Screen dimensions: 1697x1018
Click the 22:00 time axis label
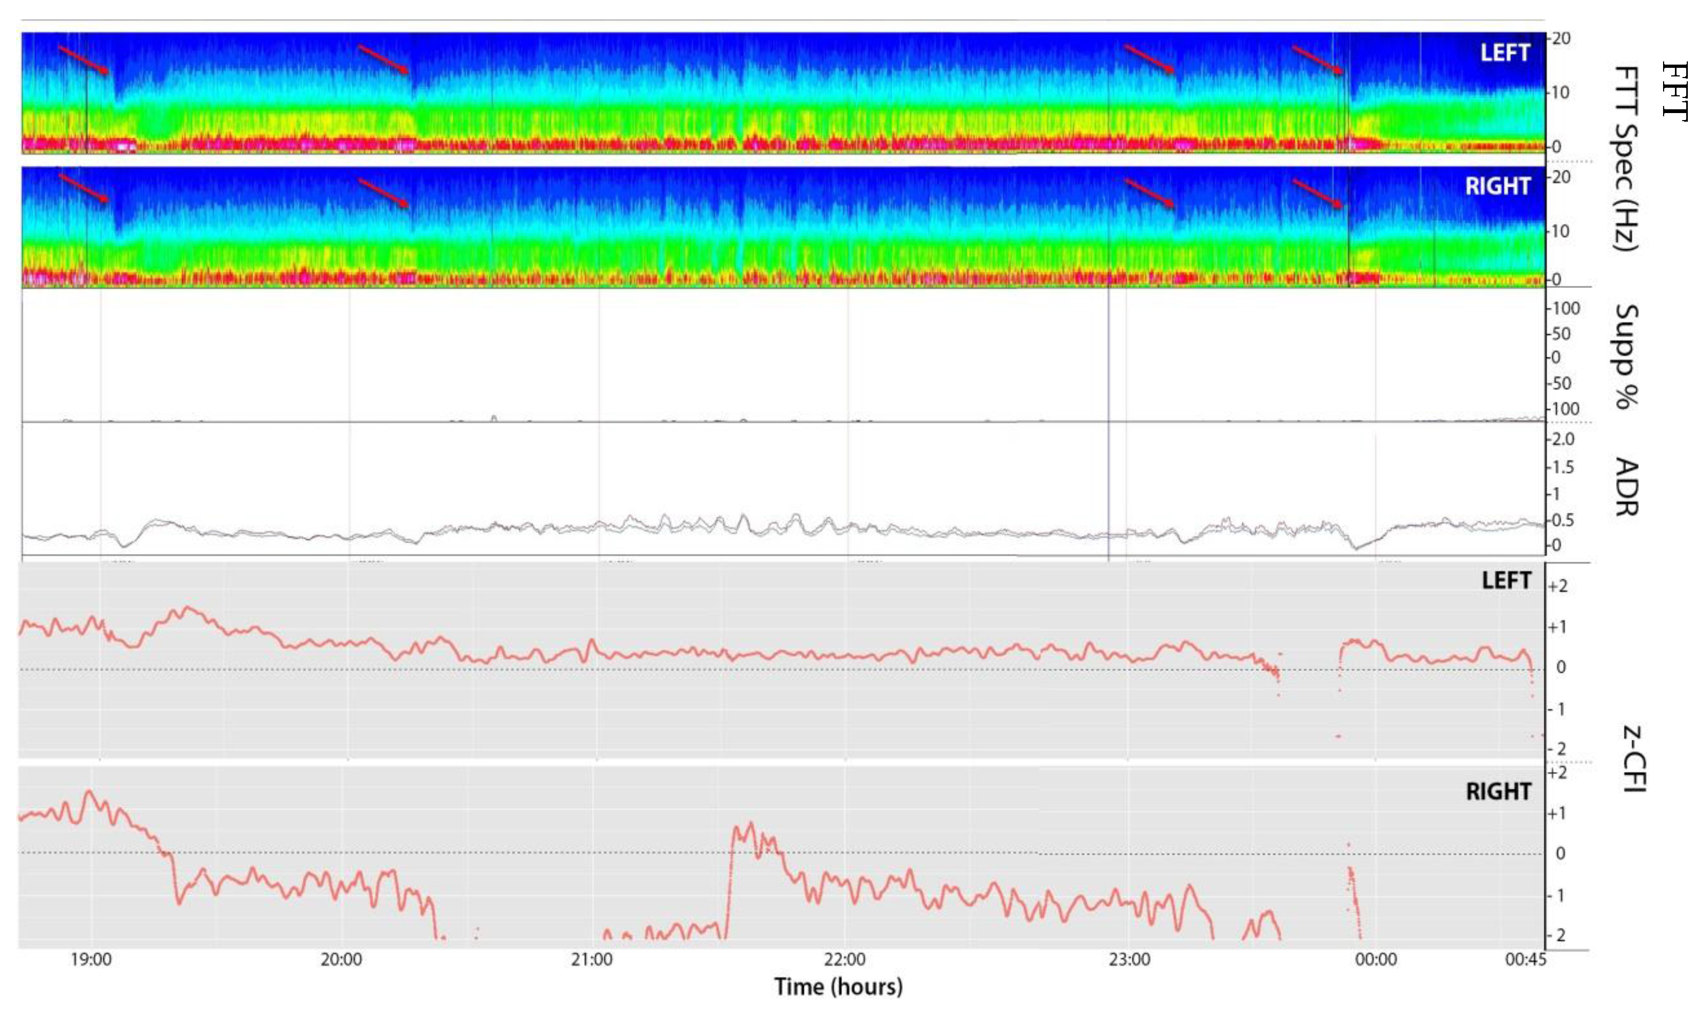(844, 959)
